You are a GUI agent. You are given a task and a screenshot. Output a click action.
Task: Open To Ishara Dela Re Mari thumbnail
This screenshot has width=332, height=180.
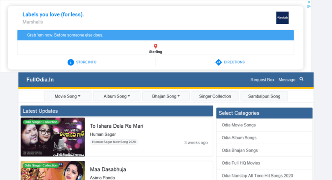53,137
